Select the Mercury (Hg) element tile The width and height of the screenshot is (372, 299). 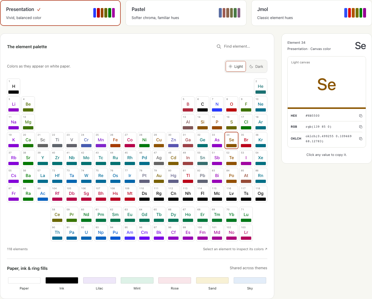[x=173, y=176]
